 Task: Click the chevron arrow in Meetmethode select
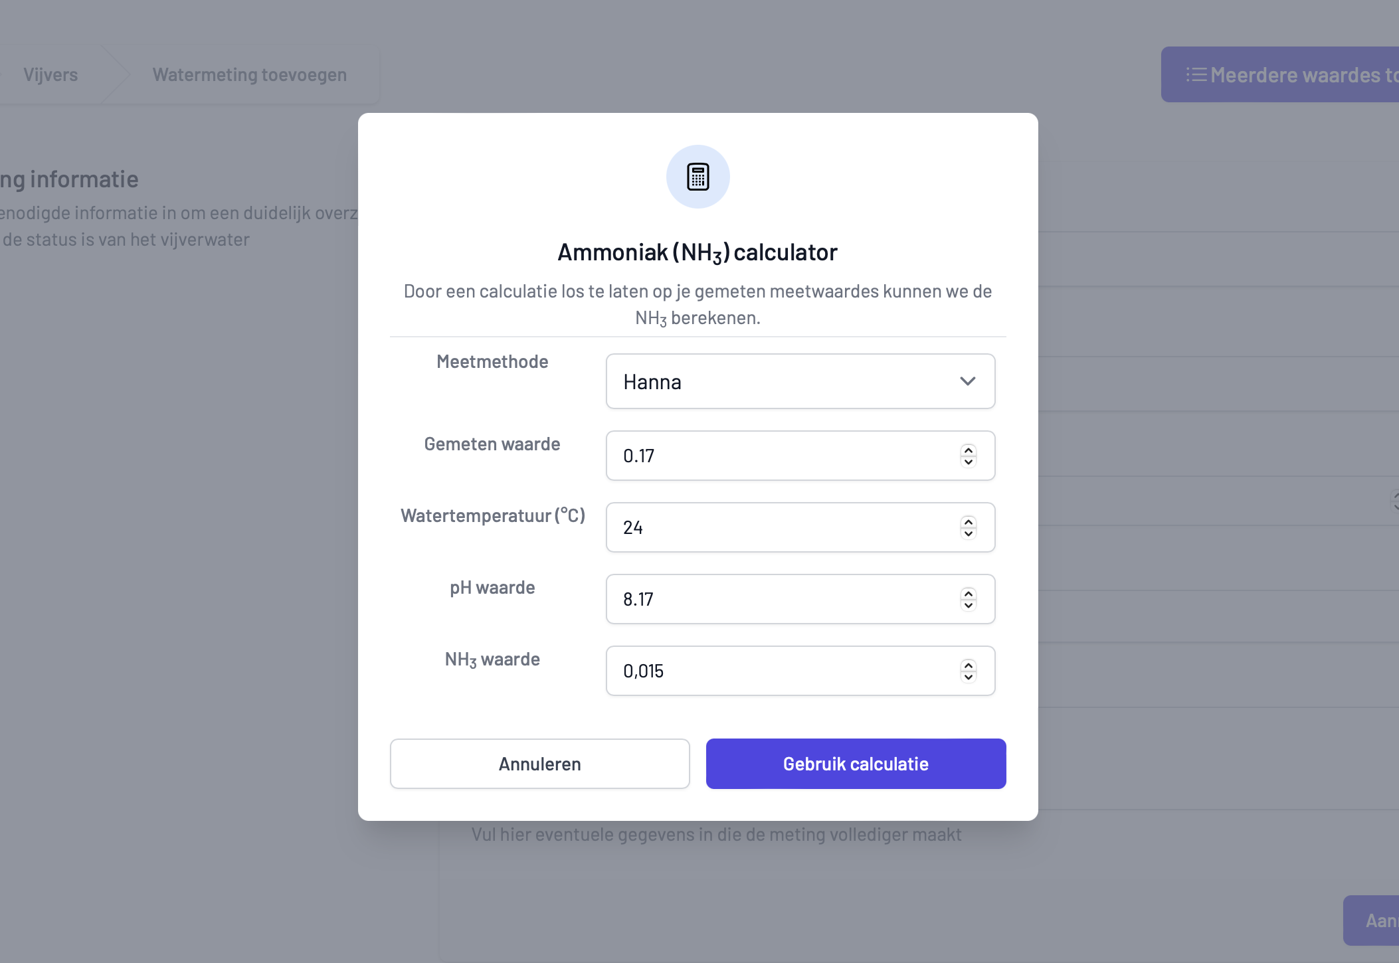(967, 381)
